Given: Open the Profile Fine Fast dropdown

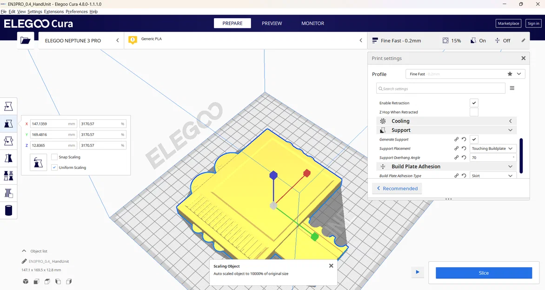Looking at the screenshot, I should (x=465, y=74).
